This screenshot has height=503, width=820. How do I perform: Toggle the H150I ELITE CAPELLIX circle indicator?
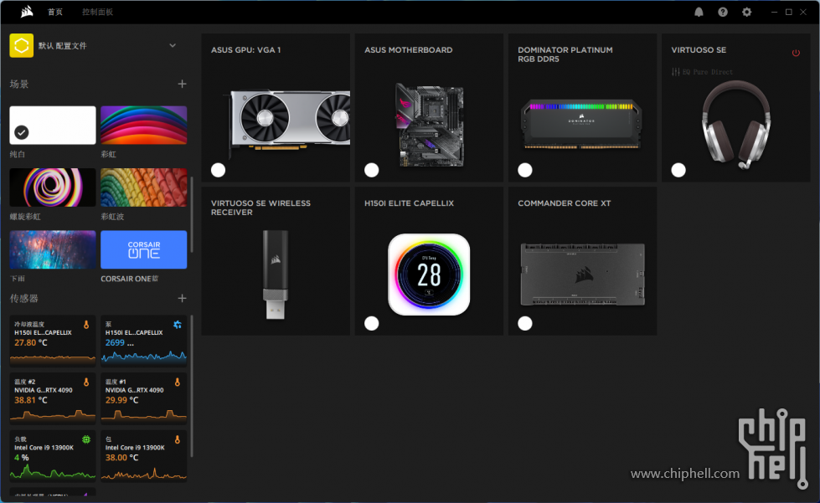pyautogui.click(x=371, y=323)
